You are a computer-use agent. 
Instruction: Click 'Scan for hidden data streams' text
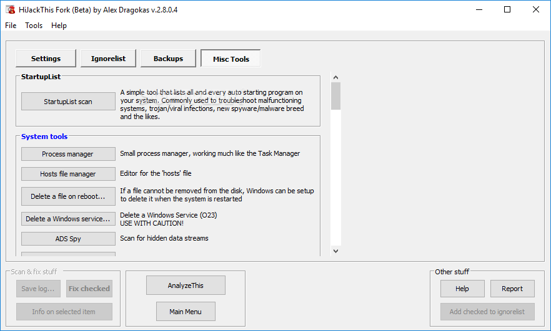click(164, 238)
